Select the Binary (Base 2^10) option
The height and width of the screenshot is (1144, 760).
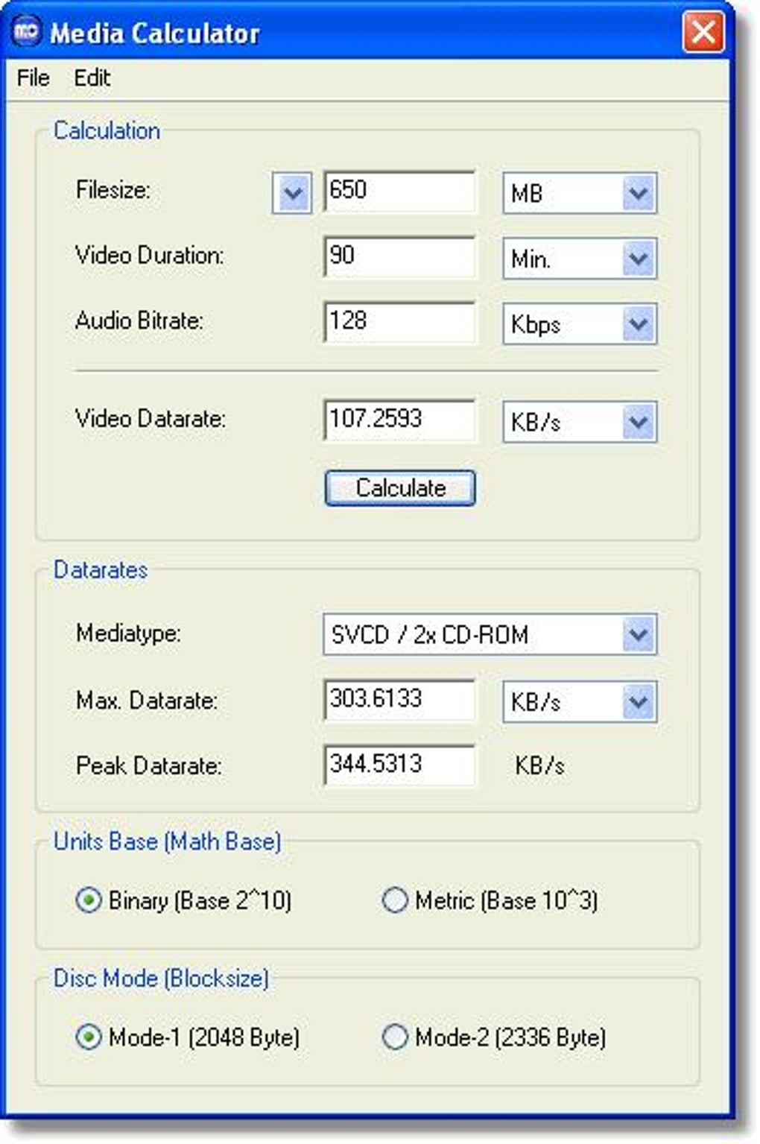(x=89, y=900)
